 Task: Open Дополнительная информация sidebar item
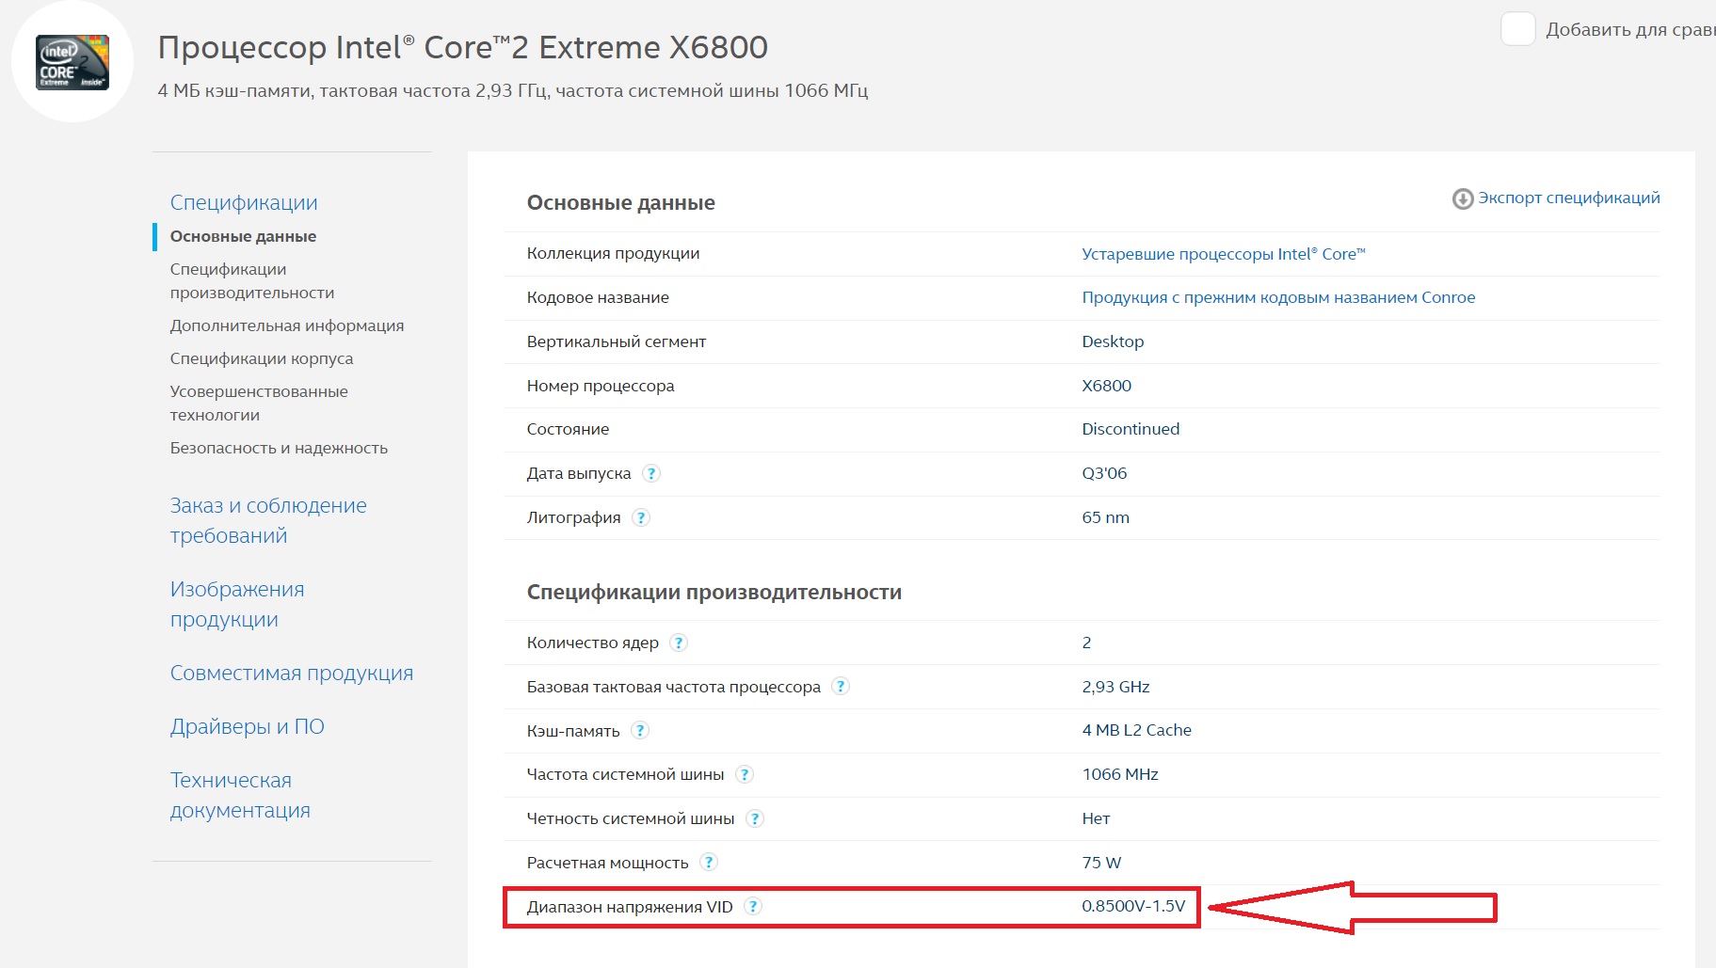point(287,325)
